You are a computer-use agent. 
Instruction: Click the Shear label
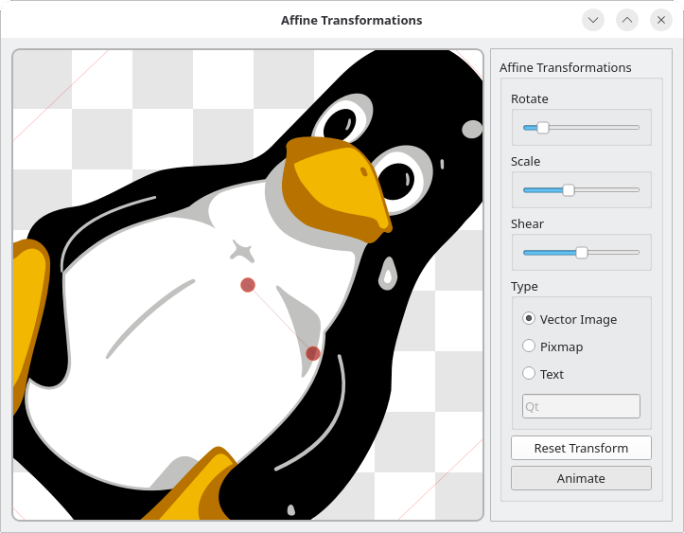pyautogui.click(x=527, y=224)
